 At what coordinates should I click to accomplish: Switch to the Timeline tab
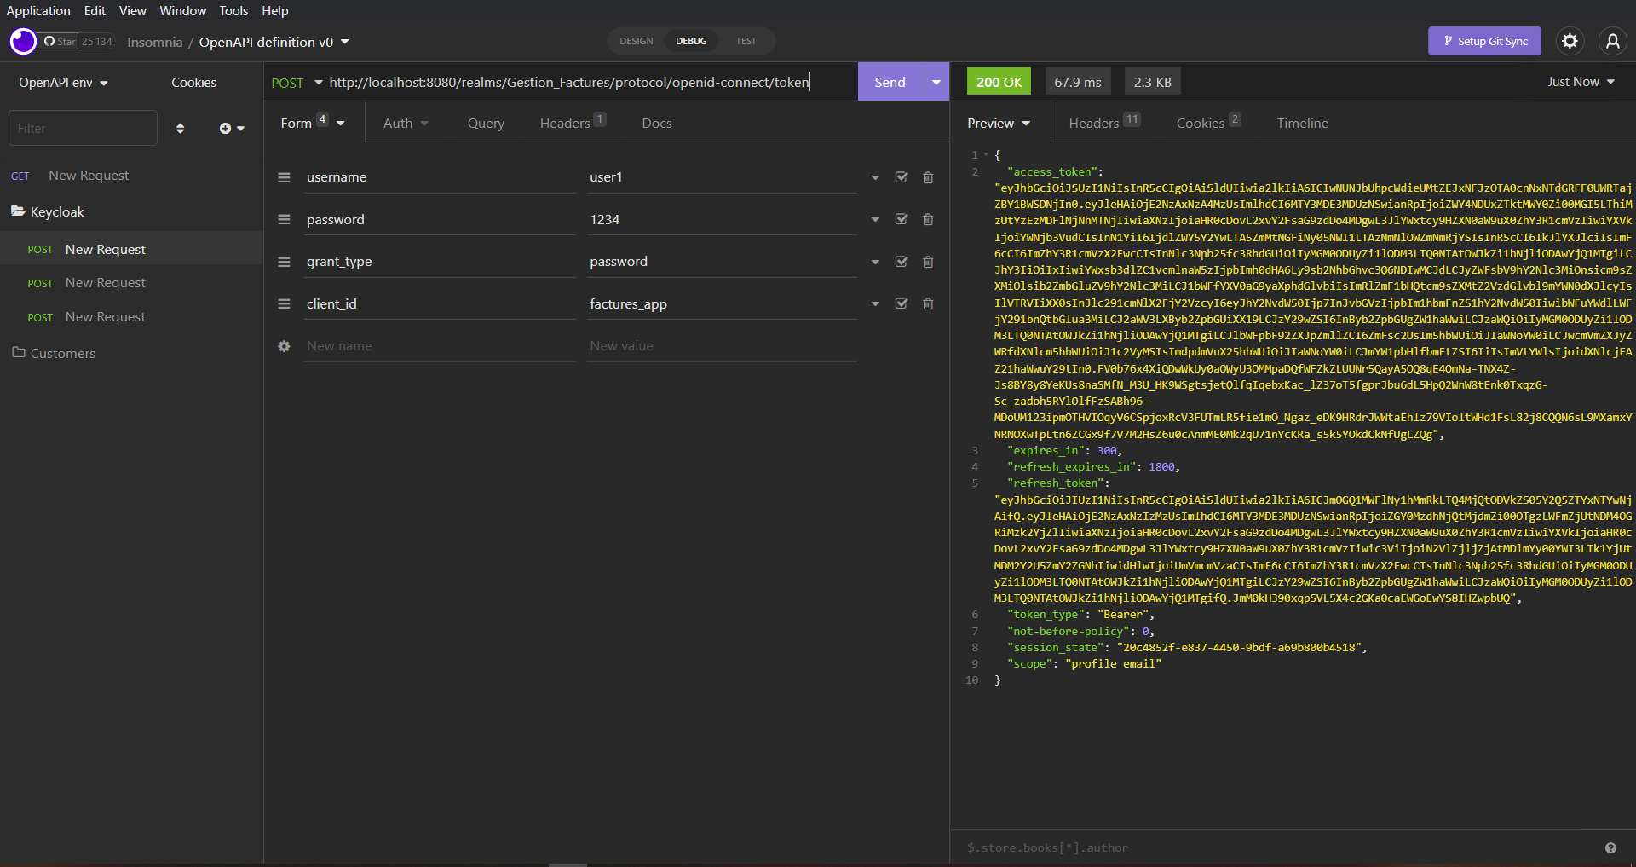pos(1302,123)
